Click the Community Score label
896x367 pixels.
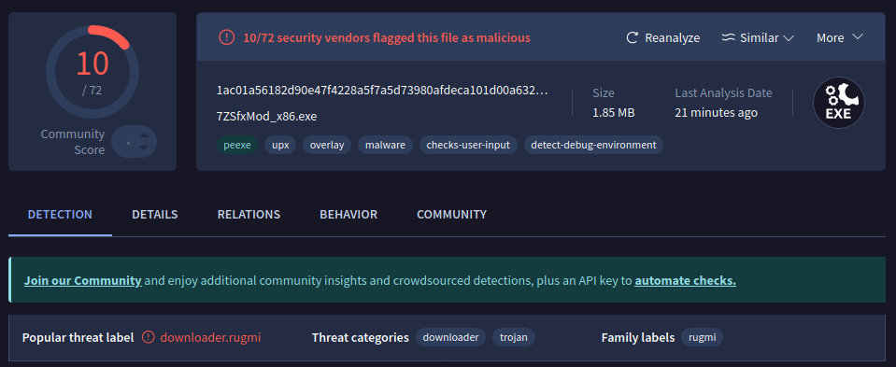coord(73,142)
